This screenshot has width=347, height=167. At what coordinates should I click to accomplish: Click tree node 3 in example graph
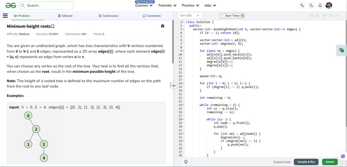[44, 144]
